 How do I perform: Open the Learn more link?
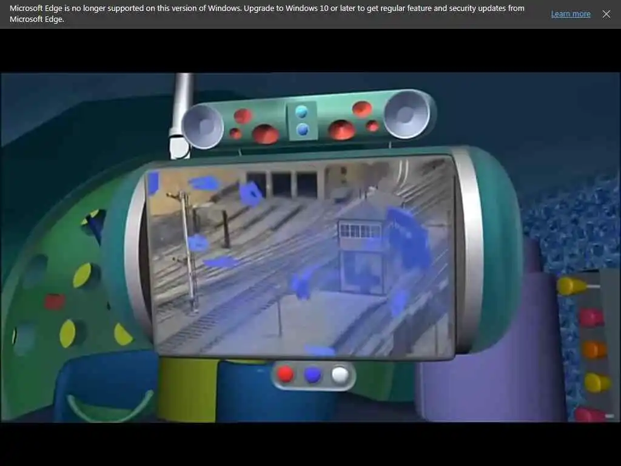[x=570, y=14]
